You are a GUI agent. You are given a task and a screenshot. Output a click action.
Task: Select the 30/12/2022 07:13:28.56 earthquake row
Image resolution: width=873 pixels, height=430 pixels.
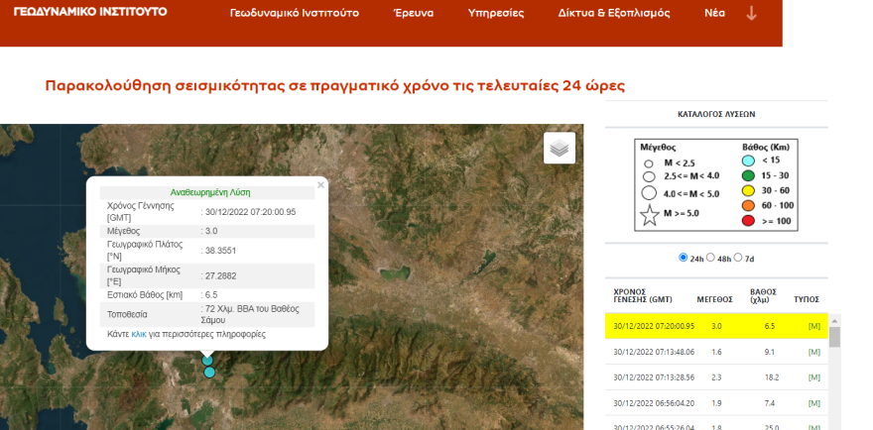click(716, 377)
